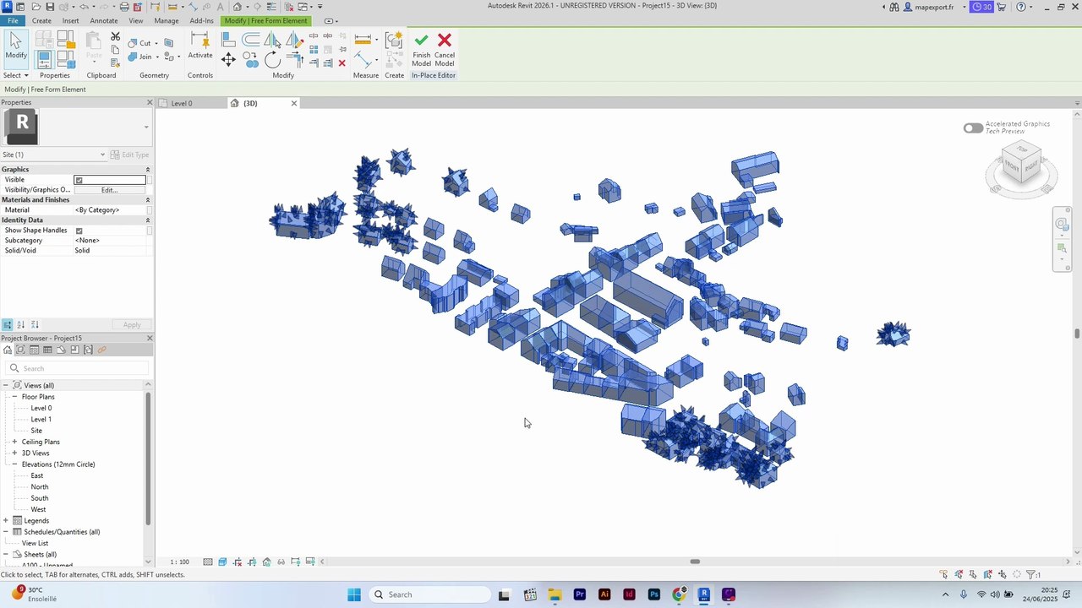
Task: Expand the 3D Views tree node
Action: [x=14, y=453]
